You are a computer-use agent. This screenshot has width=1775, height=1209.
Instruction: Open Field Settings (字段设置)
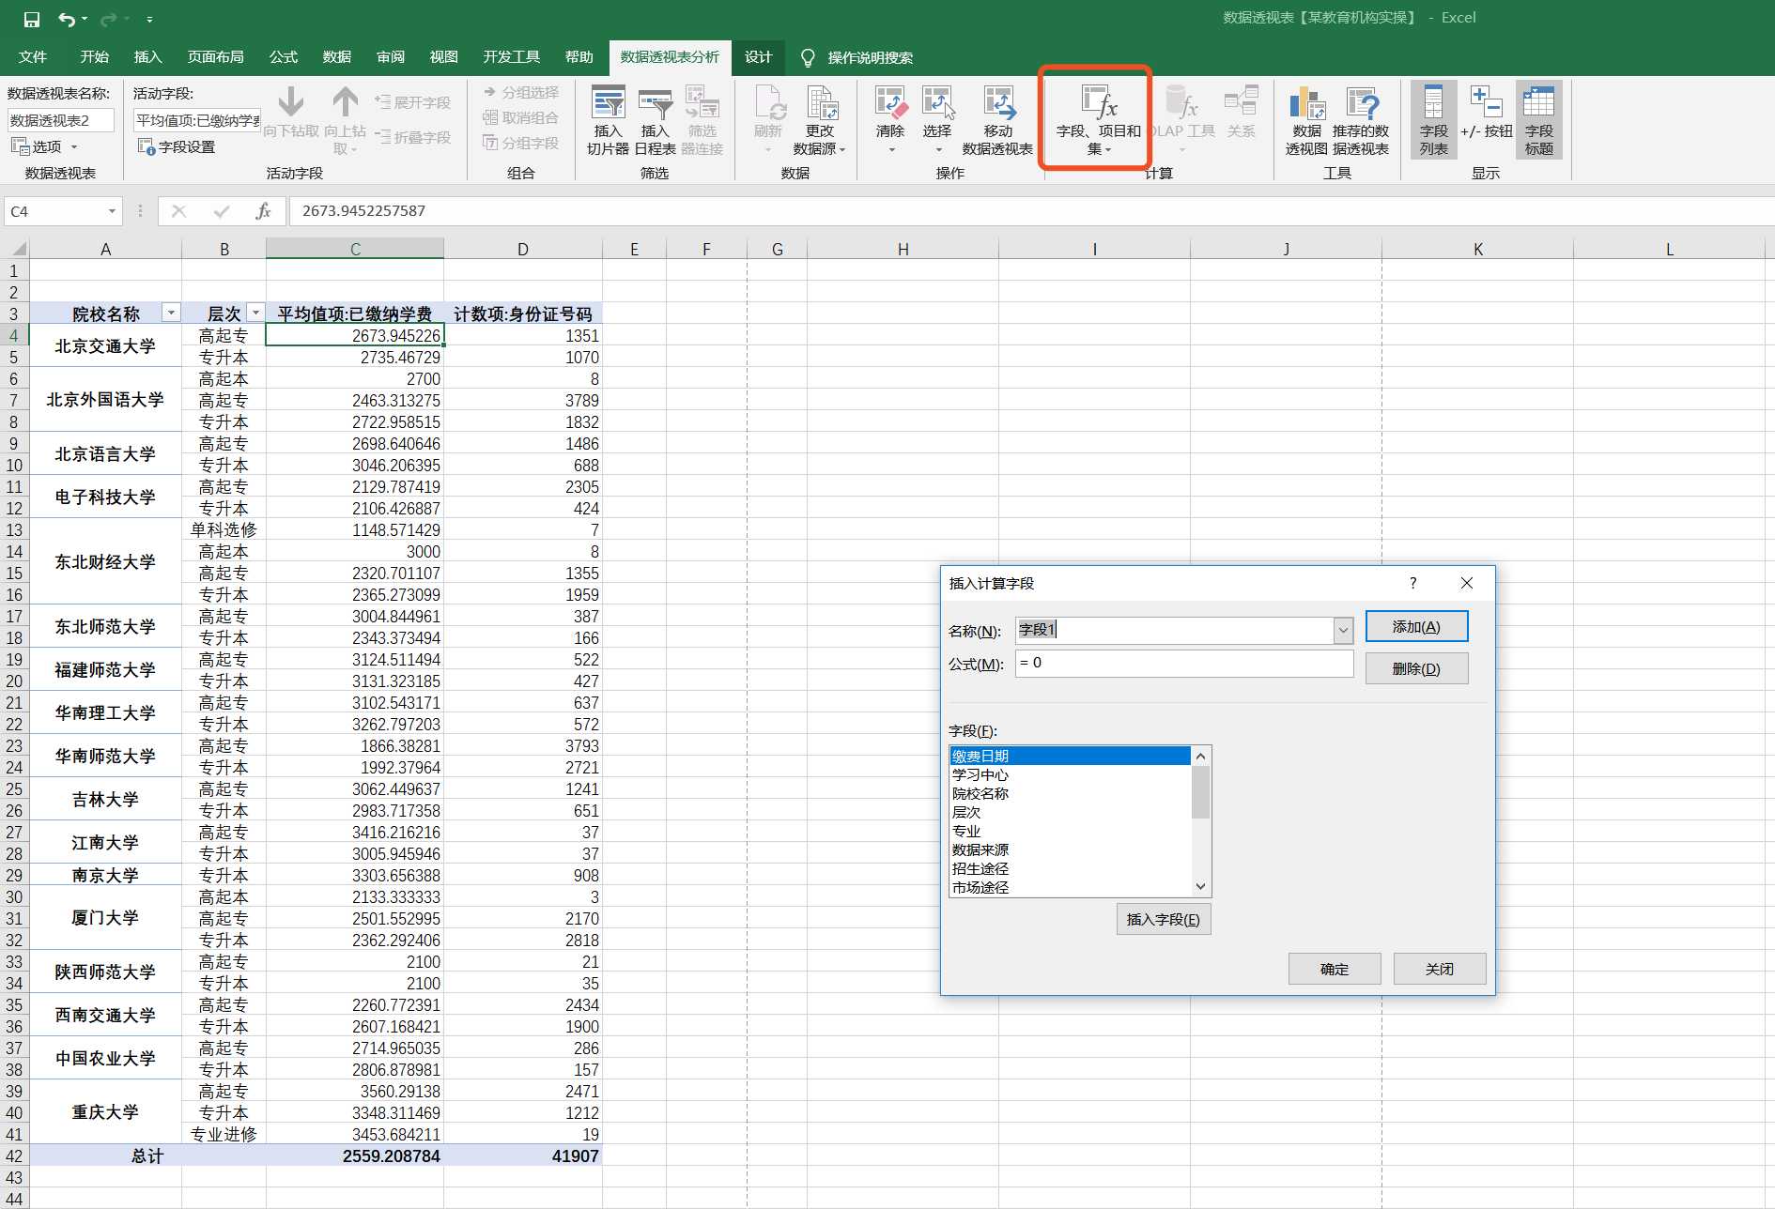click(x=177, y=146)
